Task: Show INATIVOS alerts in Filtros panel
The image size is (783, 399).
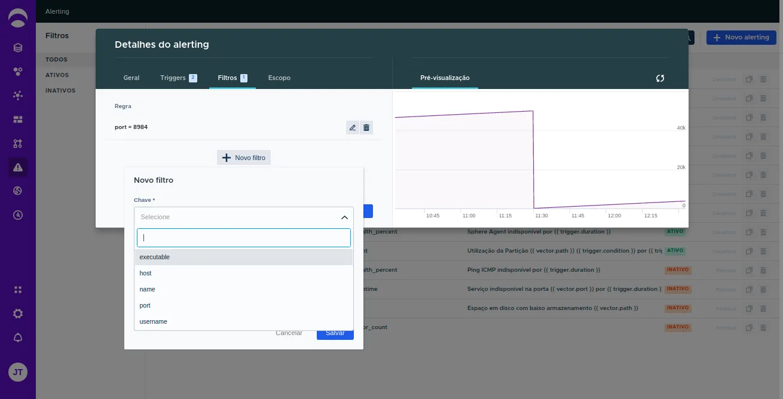Action: click(60, 91)
